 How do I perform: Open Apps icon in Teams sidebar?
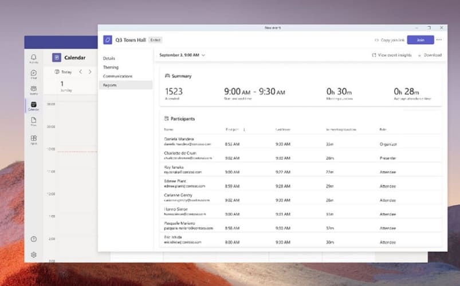pyautogui.click(x=34, y=138)
